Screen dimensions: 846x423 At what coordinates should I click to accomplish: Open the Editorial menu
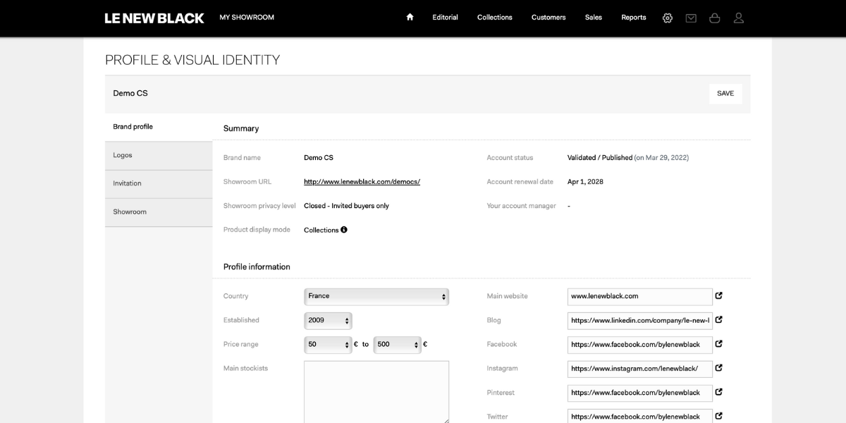click(x=445, y=18)
